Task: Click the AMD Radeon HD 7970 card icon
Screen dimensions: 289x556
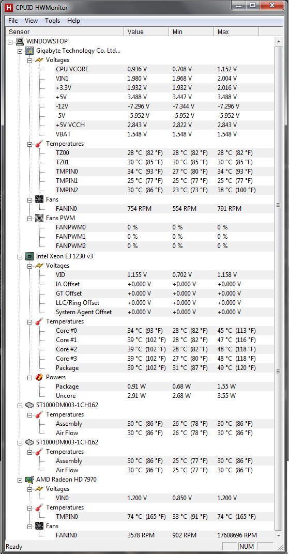Action: point(29,480)
